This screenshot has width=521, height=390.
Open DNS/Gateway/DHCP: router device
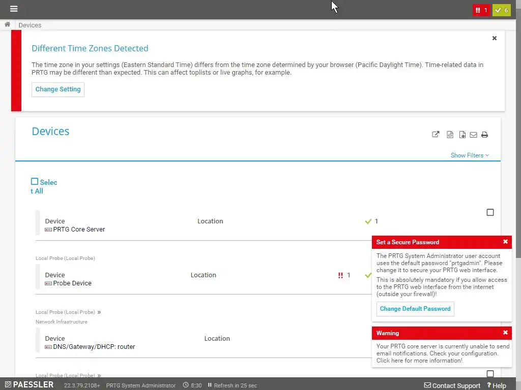[94, 346]
